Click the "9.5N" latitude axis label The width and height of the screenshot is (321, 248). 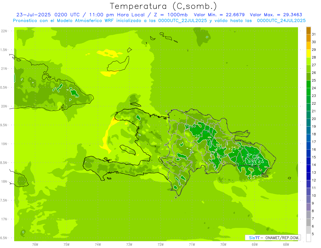4,125
